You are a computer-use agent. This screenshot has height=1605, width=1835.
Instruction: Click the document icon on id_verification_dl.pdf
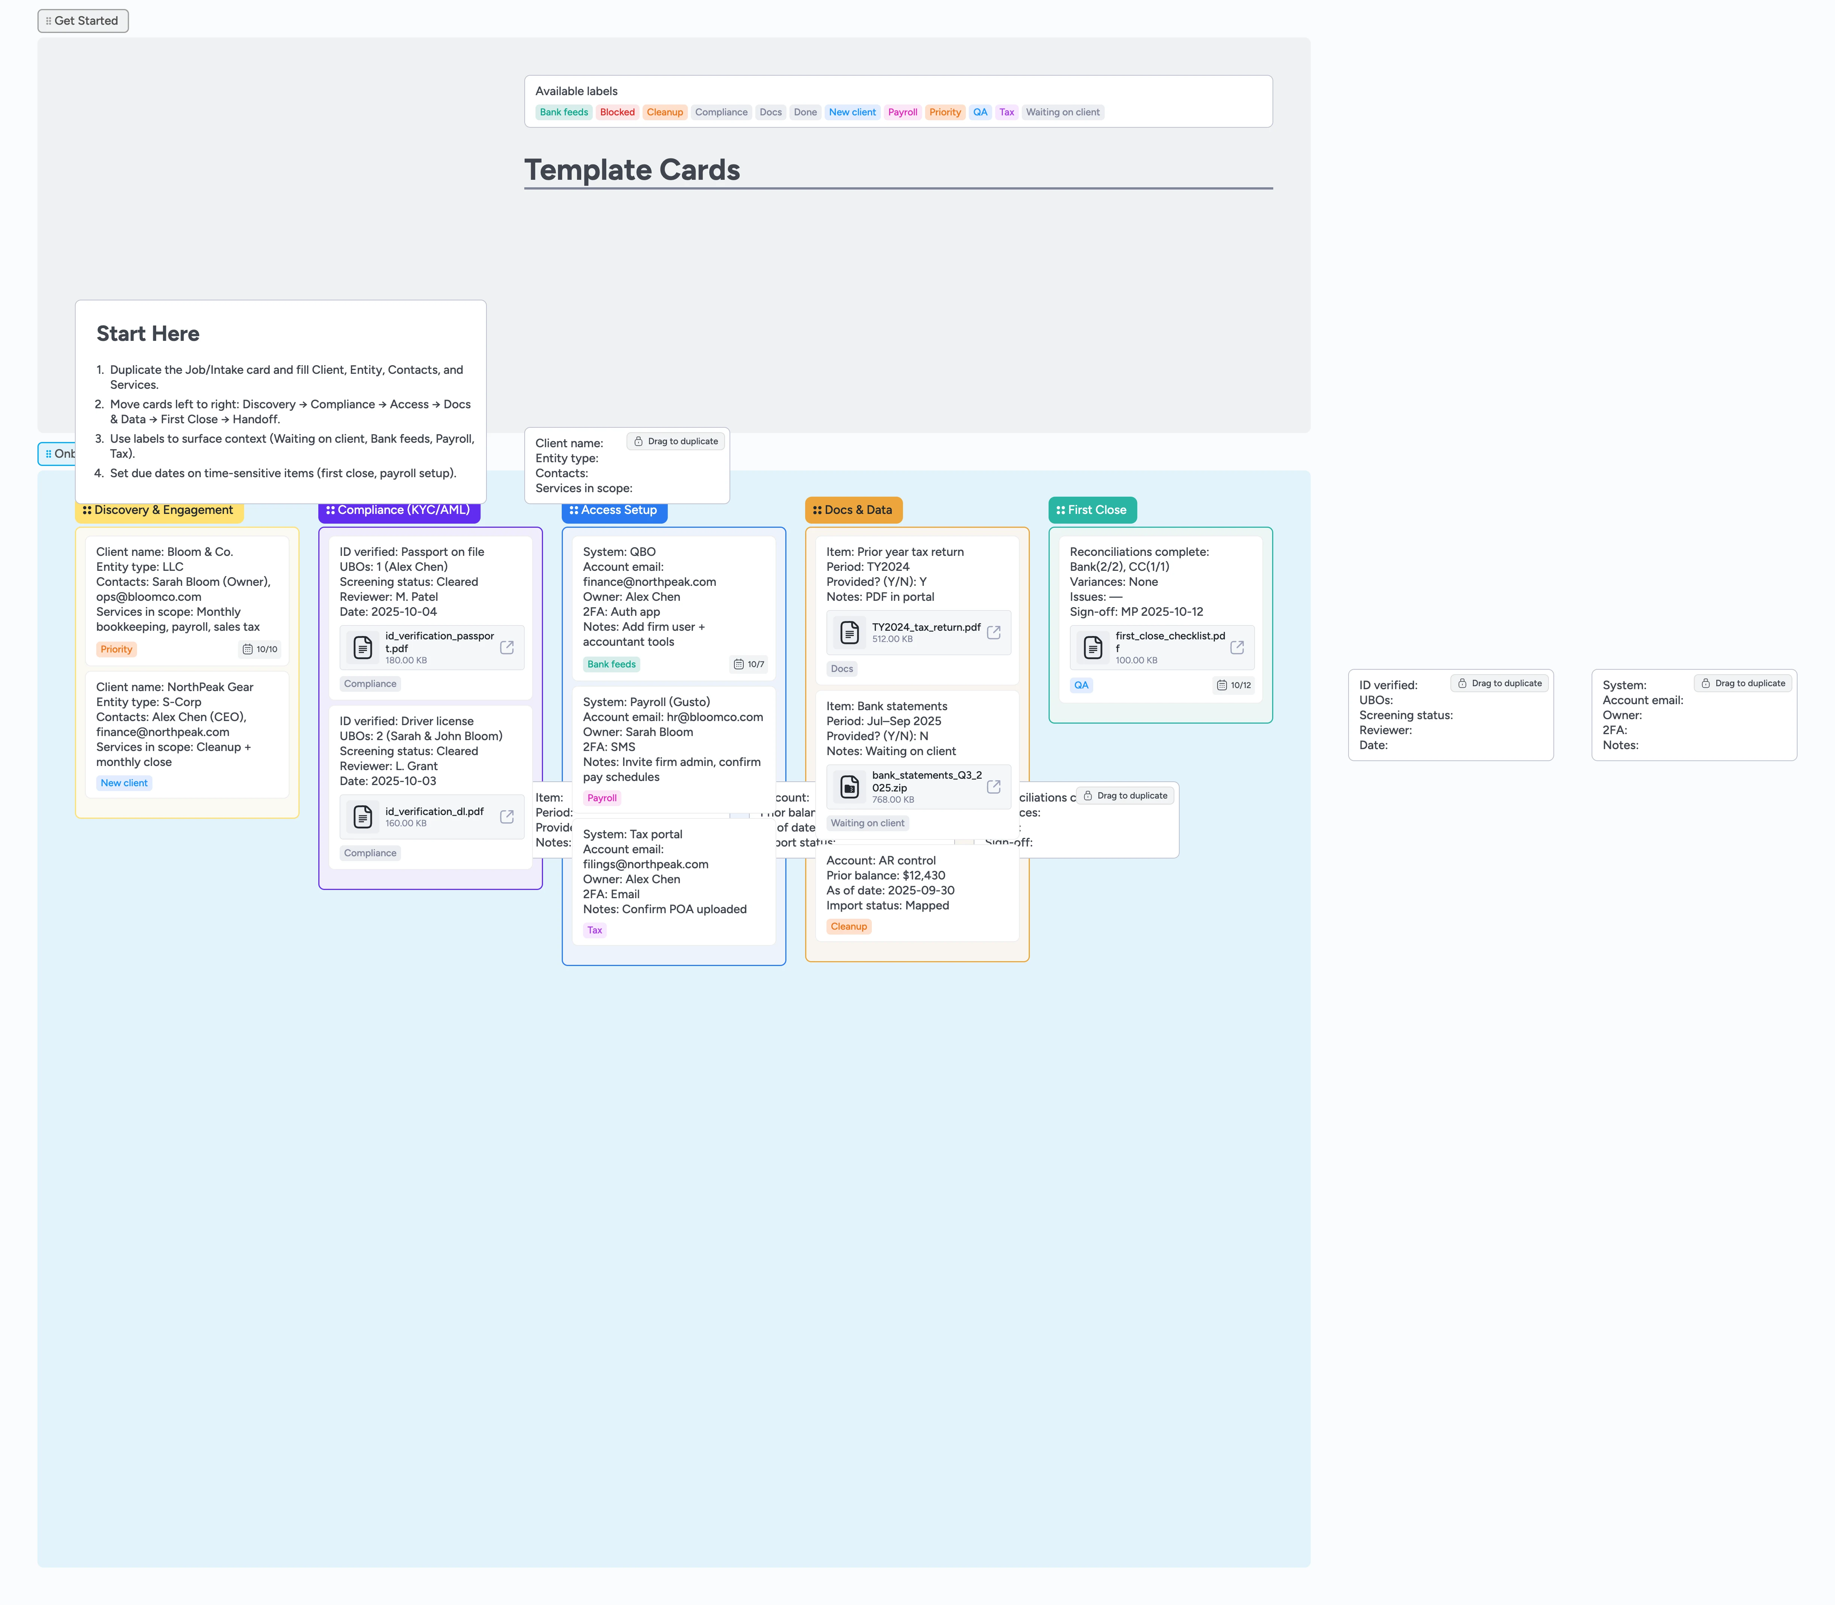[x=363, y=816]
